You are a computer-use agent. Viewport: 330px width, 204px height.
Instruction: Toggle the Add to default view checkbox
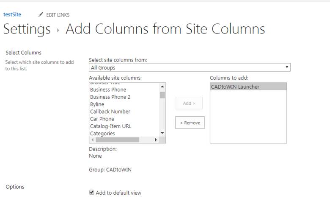pyautogui.click(x=91, y=193)
